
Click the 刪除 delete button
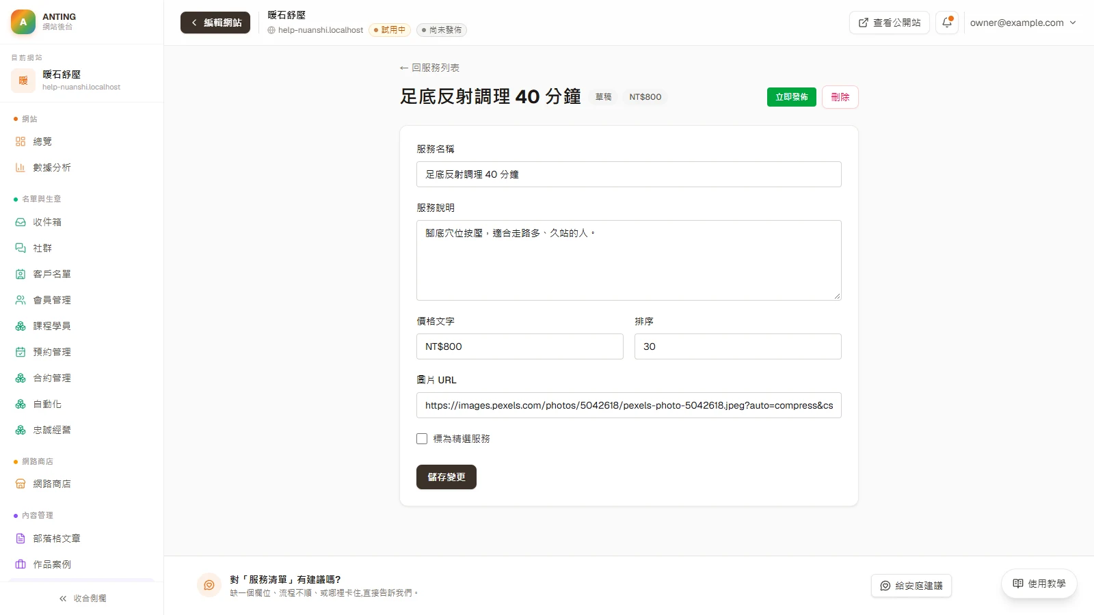coord(840,97)
